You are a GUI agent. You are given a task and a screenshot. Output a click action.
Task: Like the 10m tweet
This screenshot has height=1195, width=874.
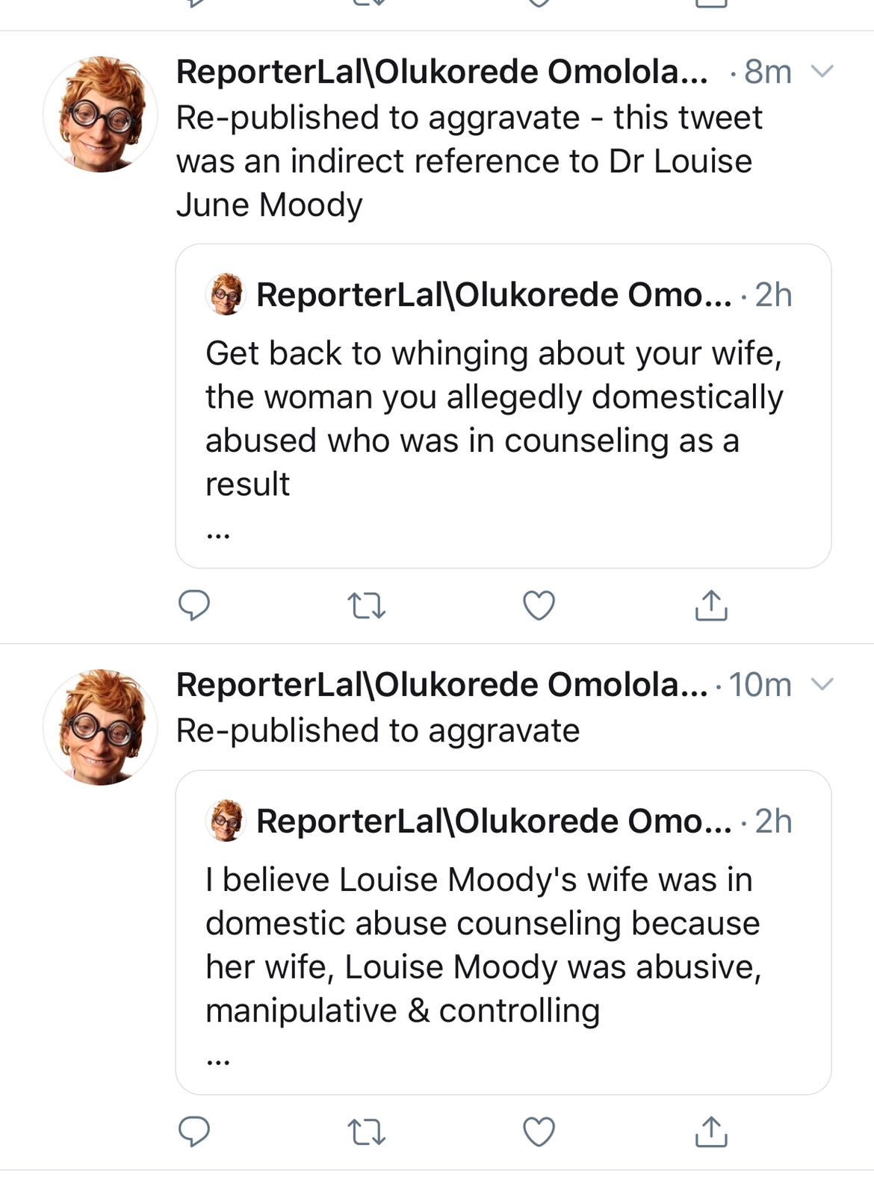click(x=539, y=1132)
